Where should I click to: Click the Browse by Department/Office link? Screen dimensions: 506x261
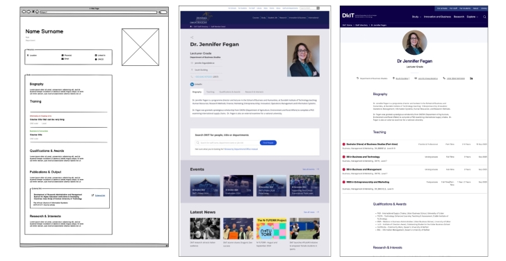coord(241,149)
